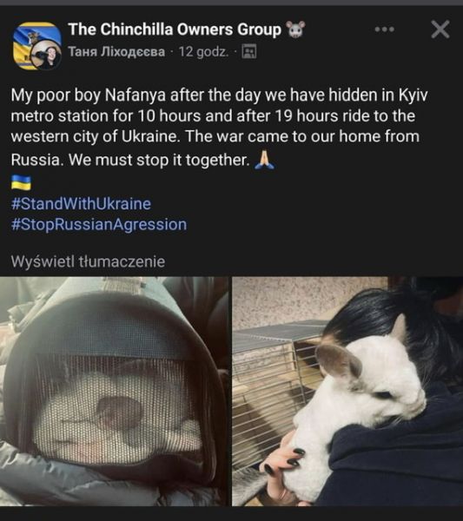Click the 12 godz. timestamp
463x521 pixels.
tap(203, 52)
